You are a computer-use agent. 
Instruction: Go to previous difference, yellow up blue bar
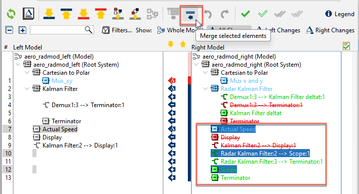coord(66,14)
